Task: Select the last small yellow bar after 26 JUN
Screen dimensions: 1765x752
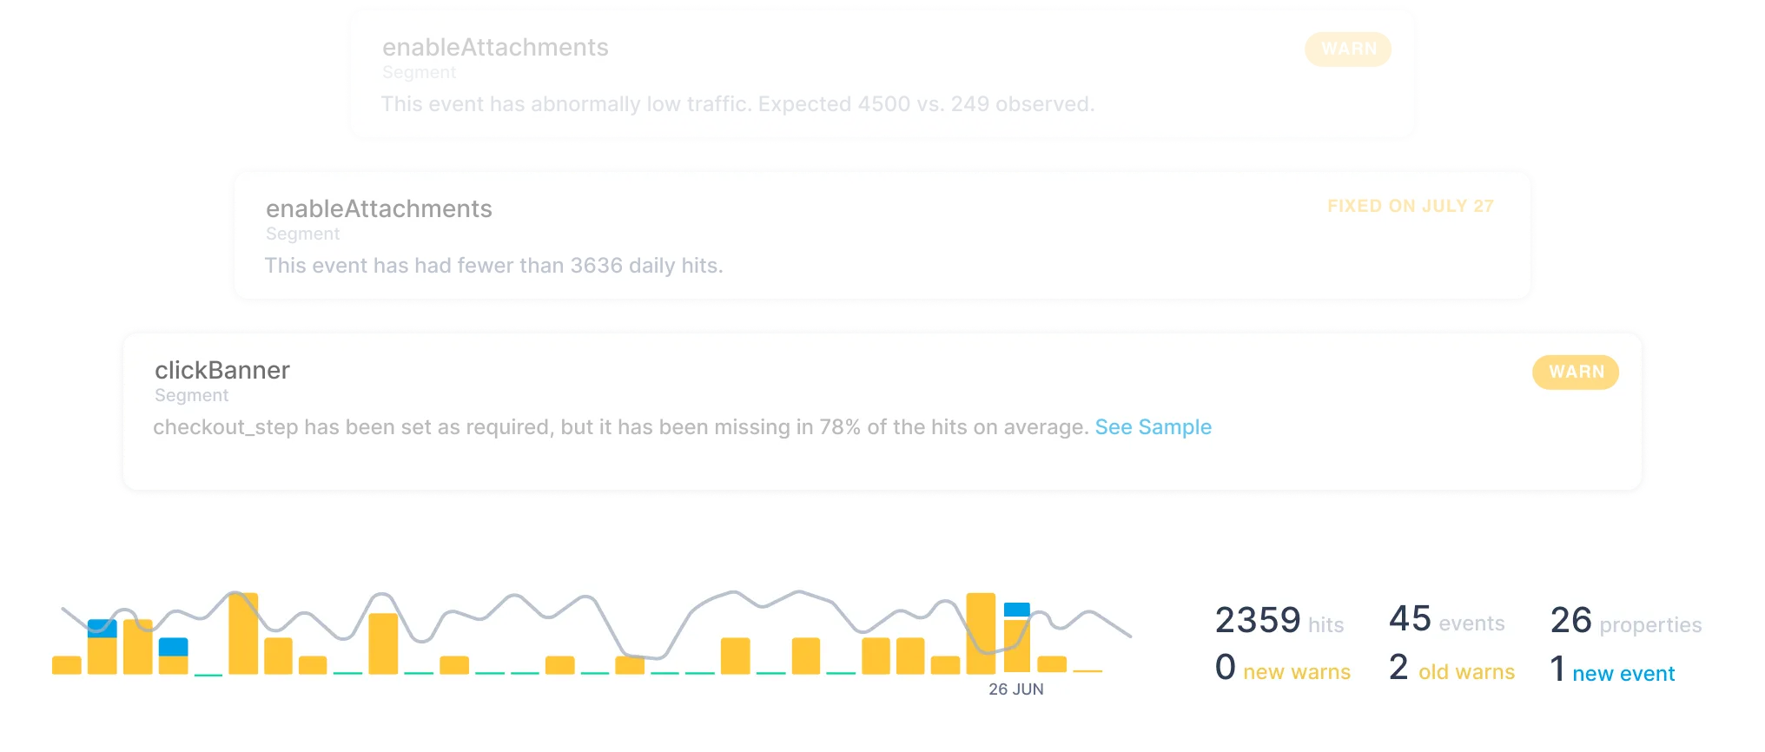Action: (x=1086, y=671)
